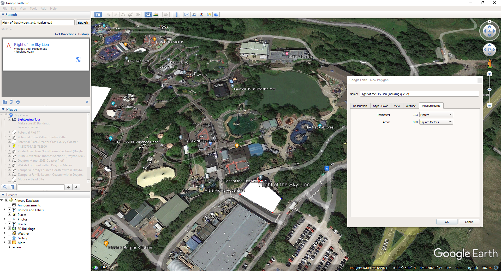The height and width of the screenshot is (271, 501).
Task: Open the Tools menu
Action: tap(33, 9)
